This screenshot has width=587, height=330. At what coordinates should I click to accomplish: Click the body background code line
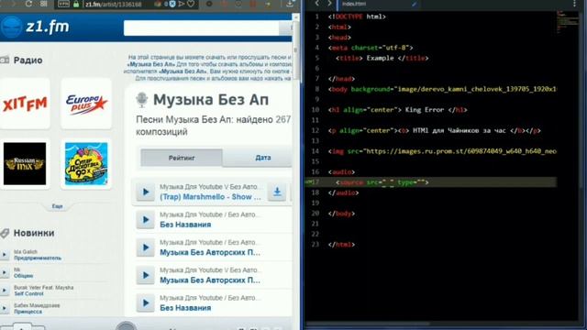[x=442, y=89]
